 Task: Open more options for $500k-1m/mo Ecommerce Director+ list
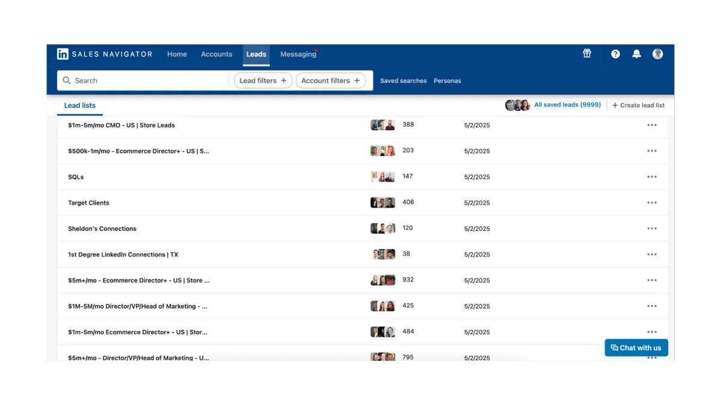point(652,151)
